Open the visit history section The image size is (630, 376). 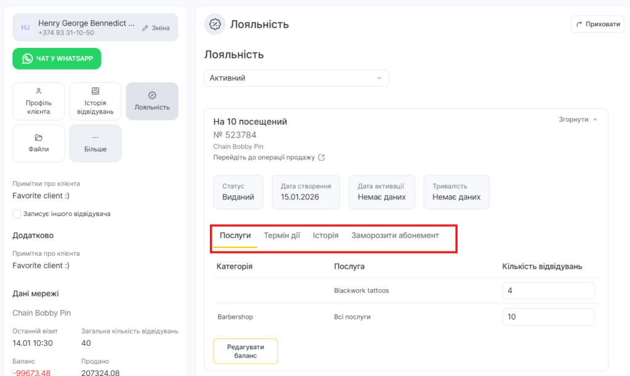coord(95,101)
